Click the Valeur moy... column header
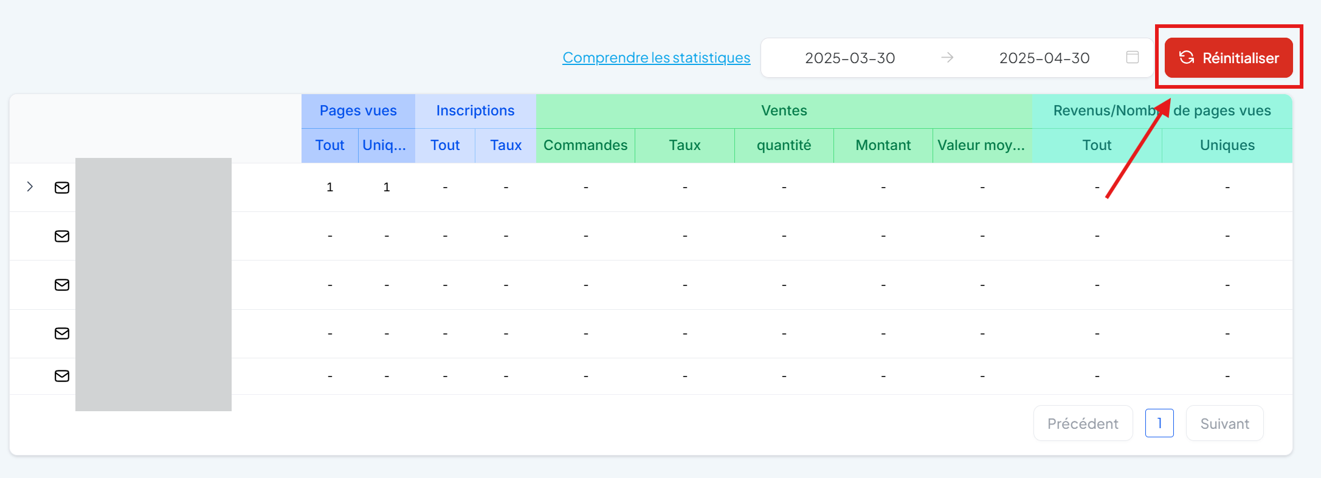The height and width of the screenshot is (478, 1321). pyautogui.click(x=981, y=145)
